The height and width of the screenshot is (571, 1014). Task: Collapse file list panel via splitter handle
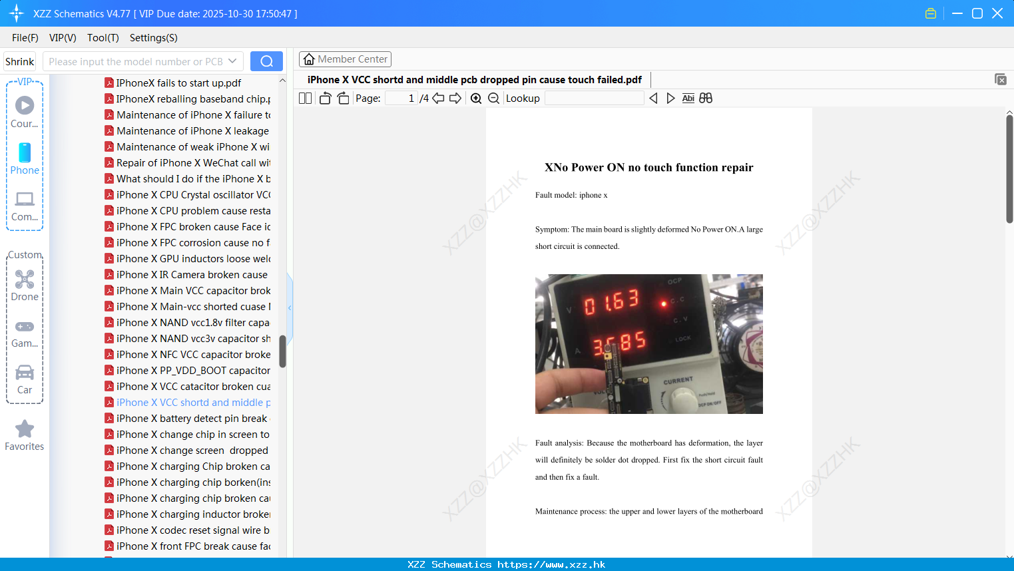tap(290, 307)
